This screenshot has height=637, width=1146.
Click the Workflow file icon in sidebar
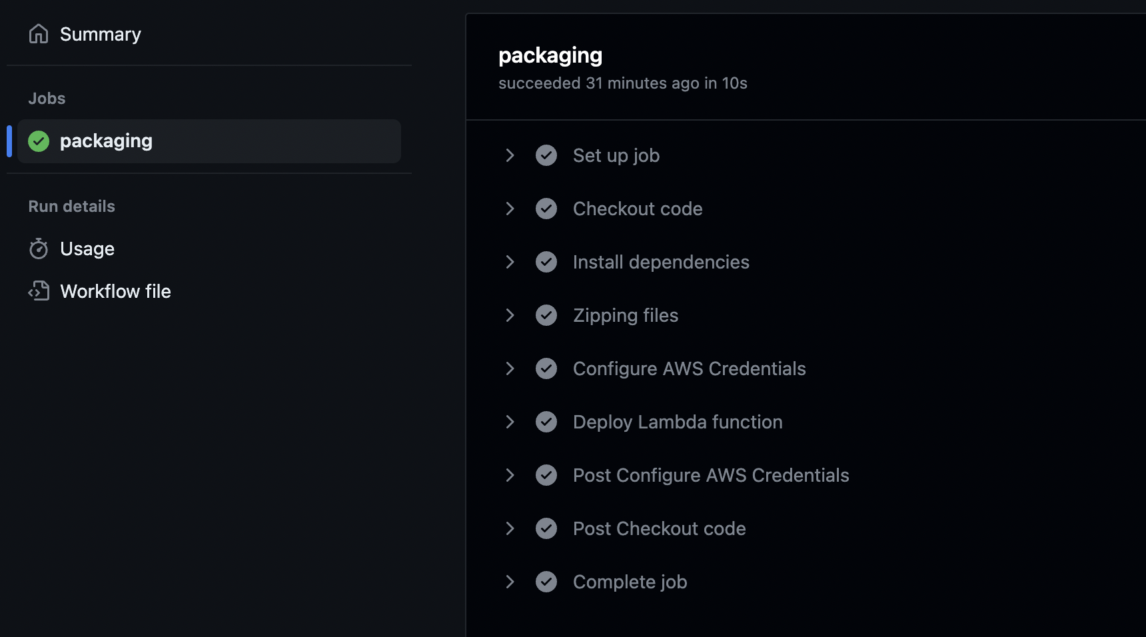click(x=39, y=291)
